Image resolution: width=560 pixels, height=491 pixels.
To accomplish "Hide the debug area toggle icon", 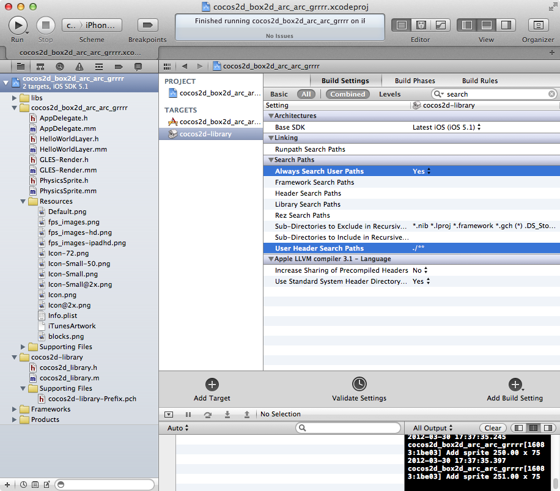I will tap(169, 415).
